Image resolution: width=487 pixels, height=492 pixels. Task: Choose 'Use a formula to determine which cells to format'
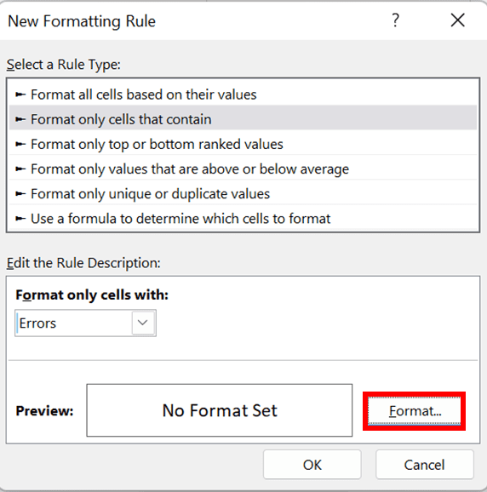pos(243,219)
